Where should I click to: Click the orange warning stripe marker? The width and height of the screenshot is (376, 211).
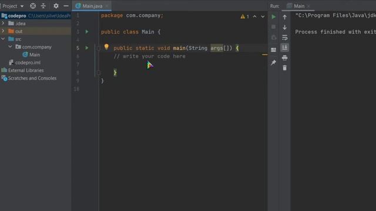tap(265, 55)
